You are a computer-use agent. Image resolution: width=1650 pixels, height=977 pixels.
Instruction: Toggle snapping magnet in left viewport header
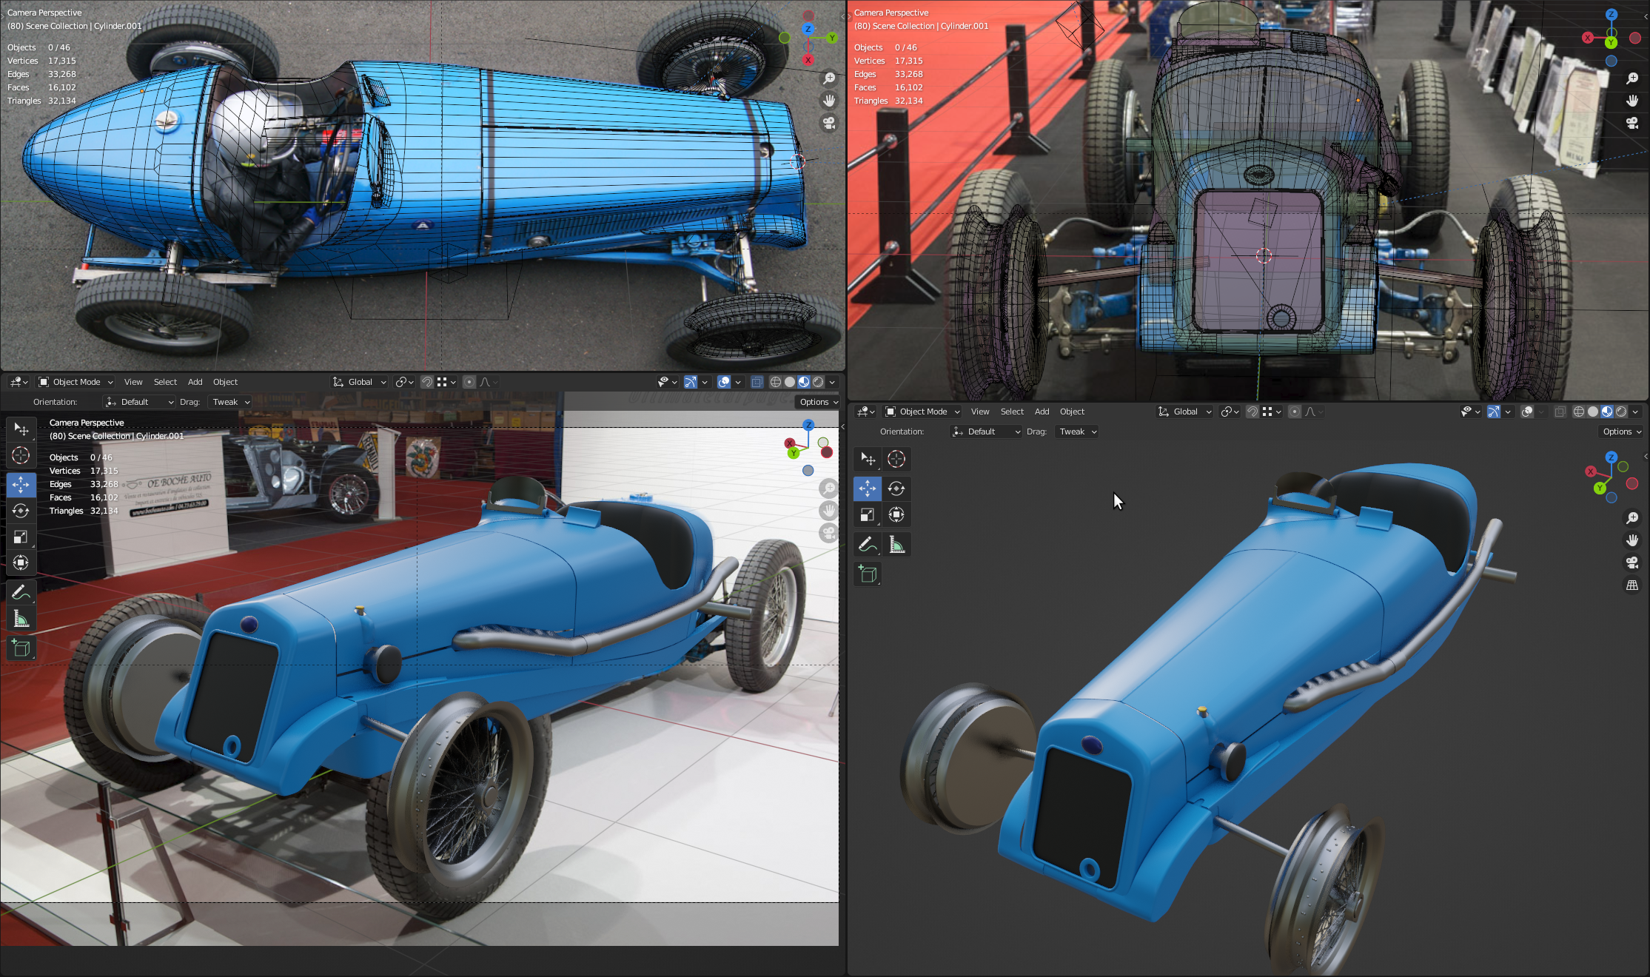click(x=427, y=382)
